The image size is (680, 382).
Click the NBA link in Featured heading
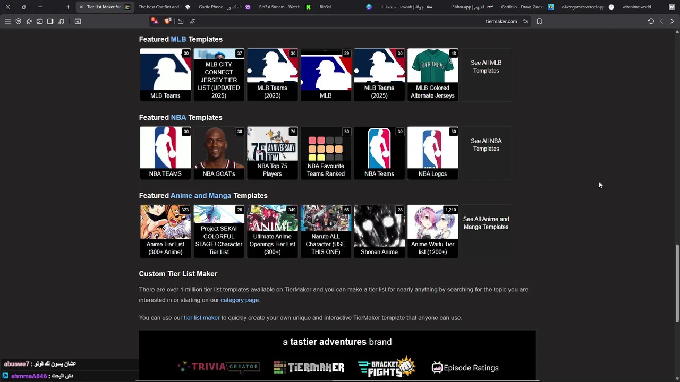(x=178, y=117)
